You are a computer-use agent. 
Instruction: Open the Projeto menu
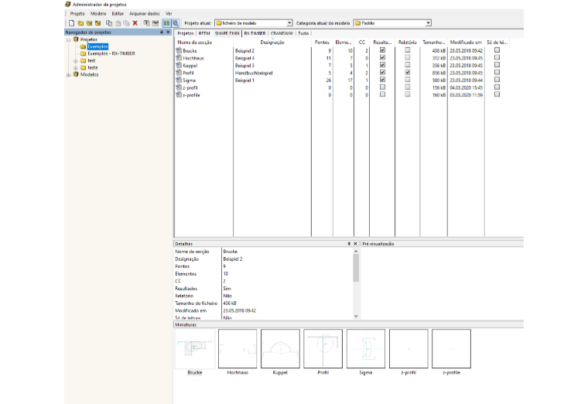coord(77,13)
